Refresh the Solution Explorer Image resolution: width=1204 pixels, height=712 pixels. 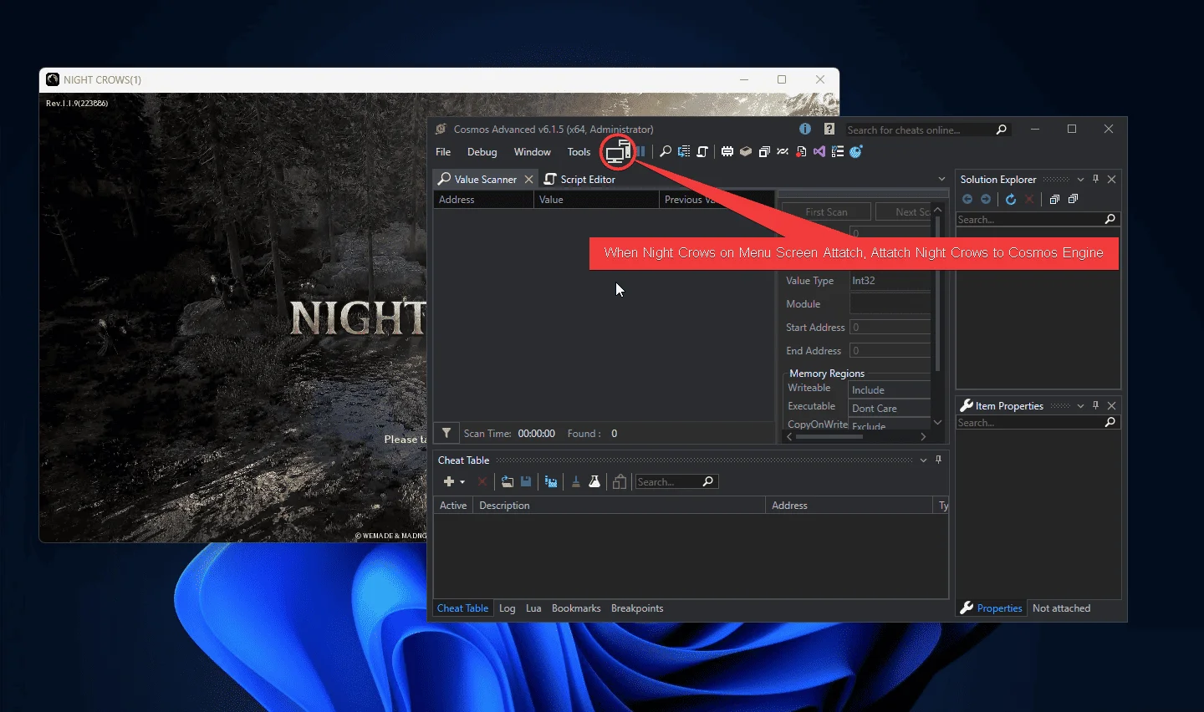coord(1011,199)
